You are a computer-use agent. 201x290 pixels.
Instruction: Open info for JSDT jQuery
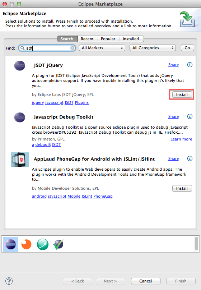[x=190, y=65]
